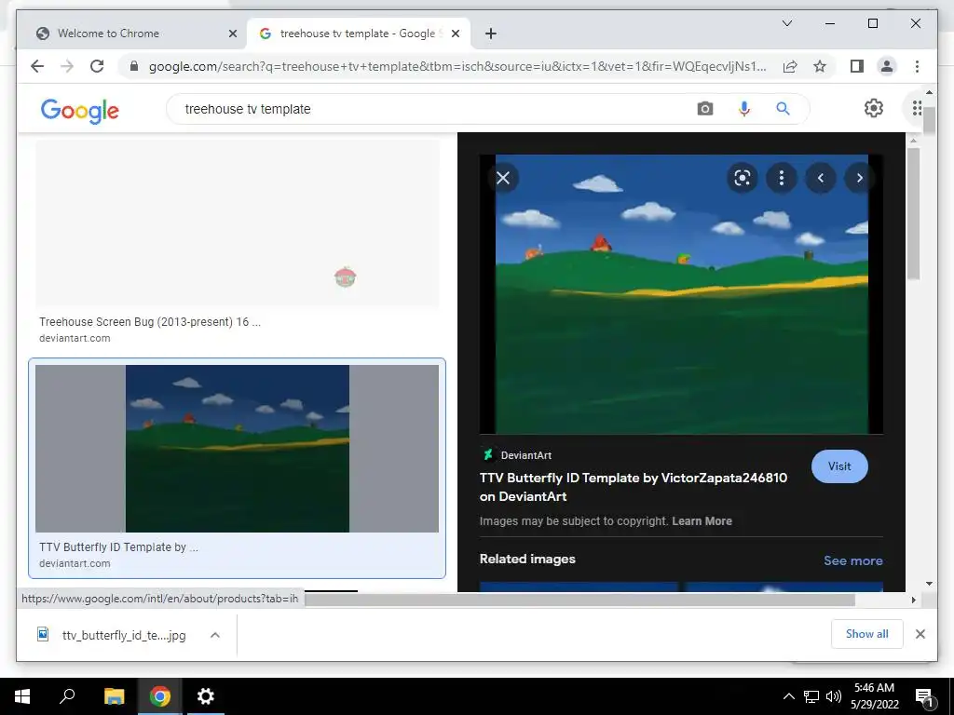Open File Explorer from taskbar

coord(114,696)
